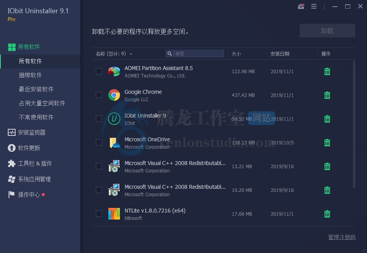Viewport: 367px width, 253px height.
Task: Sort the list by 大小 column
Action: click(x=236, y=54)
